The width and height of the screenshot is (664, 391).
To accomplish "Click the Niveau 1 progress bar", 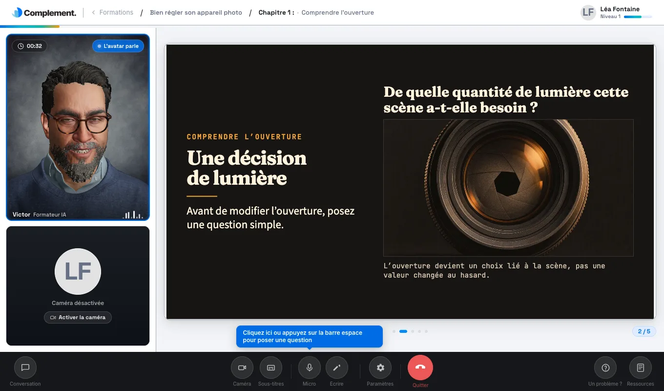I will pyautogui.click(x=638, y=17).
